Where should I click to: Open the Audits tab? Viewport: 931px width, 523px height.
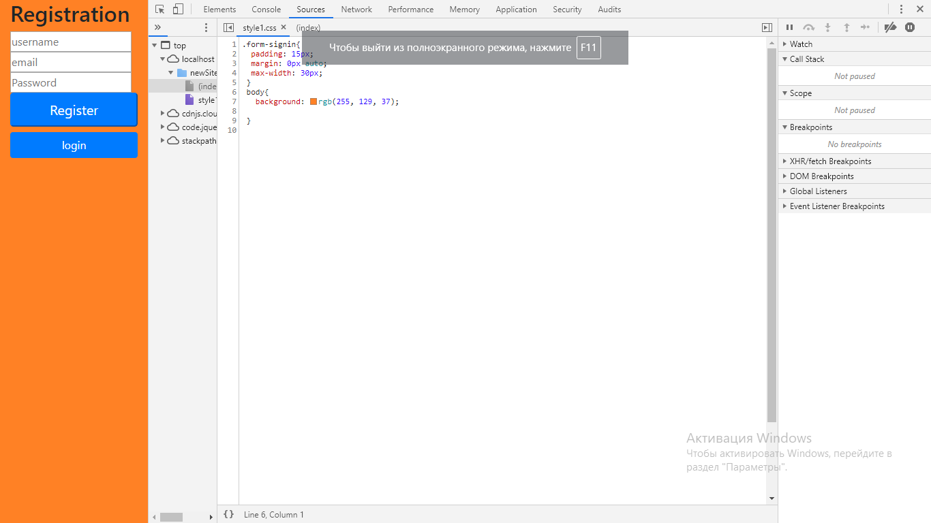click(x=609, y=10)
